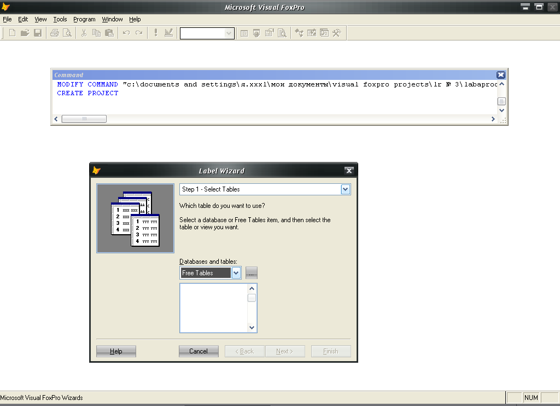Click the Back button in wizard
The height and width of the screenshot is (406, 560).
coord(244,351)
